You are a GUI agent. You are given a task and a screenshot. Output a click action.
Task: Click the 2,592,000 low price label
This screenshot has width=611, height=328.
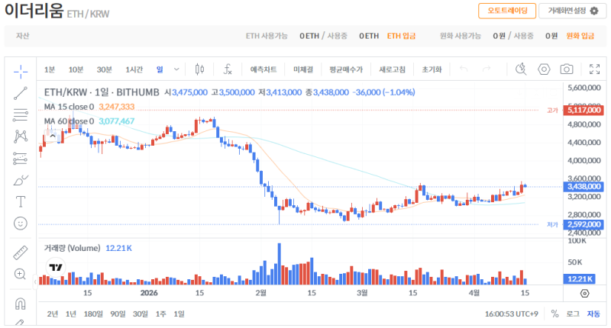pos(584,224)
